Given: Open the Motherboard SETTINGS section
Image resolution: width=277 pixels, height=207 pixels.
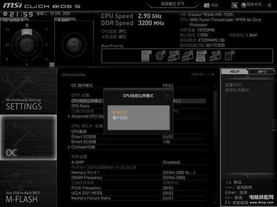Looking at the screenshot, I should (28, 91).
